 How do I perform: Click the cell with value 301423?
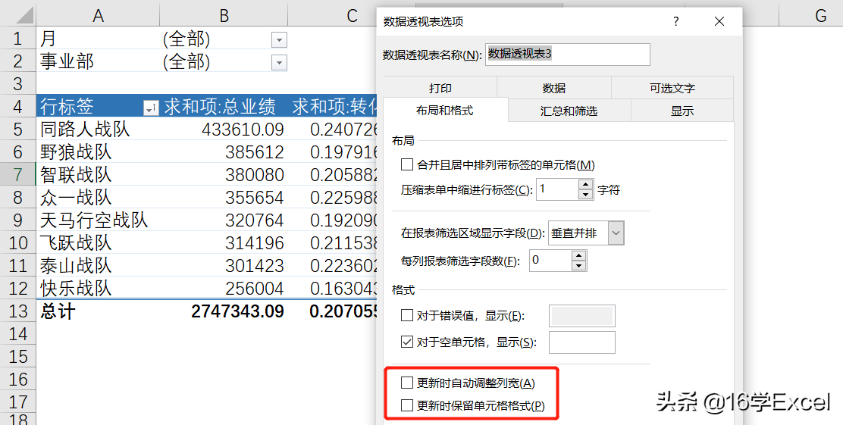[224, 265]
